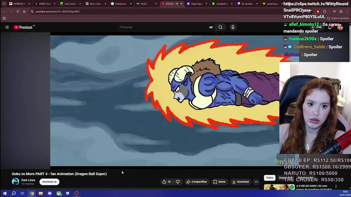Open Windows taskbar search

(14, 193)
